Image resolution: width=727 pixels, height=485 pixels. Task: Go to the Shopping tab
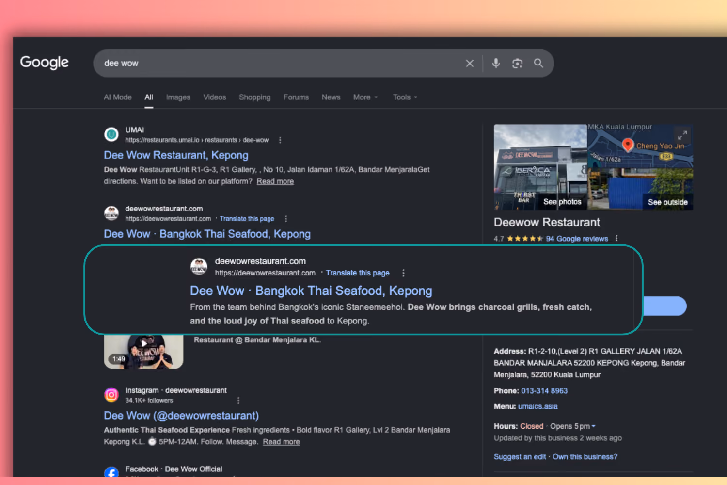point(254,97)
